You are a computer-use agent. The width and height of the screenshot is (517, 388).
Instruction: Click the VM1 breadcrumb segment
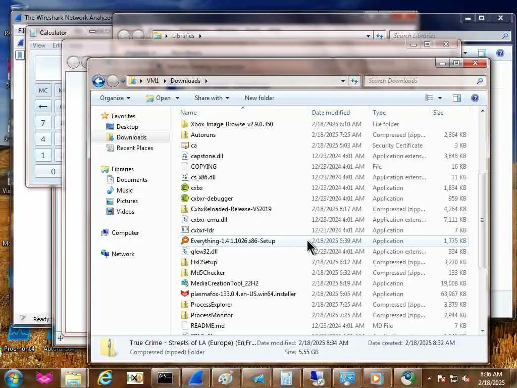coord(152,81)
